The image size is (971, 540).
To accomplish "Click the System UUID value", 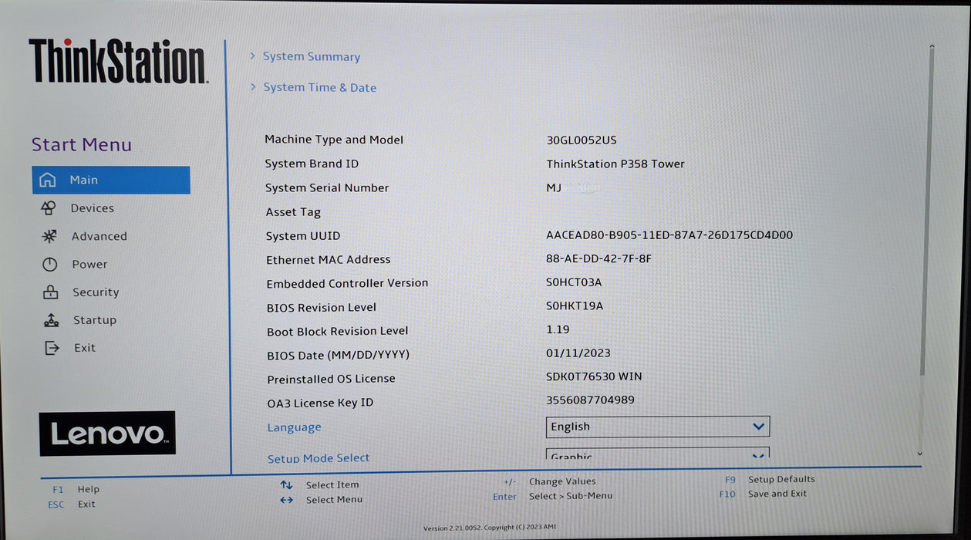I will pyautogui.click(x=669, y=235).
